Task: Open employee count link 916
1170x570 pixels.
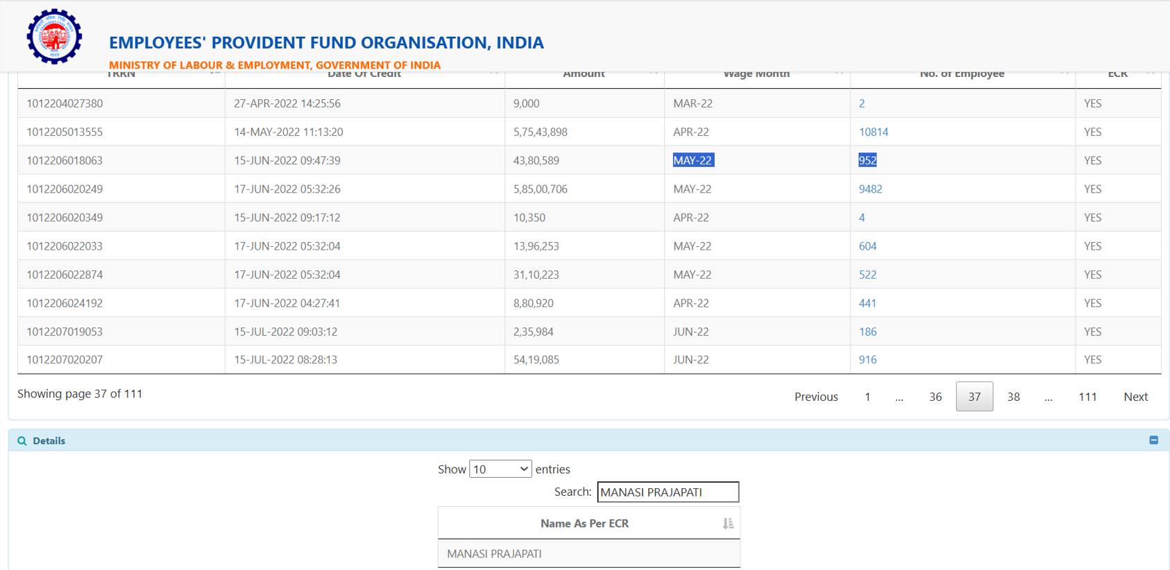Action: click(867, 360)
